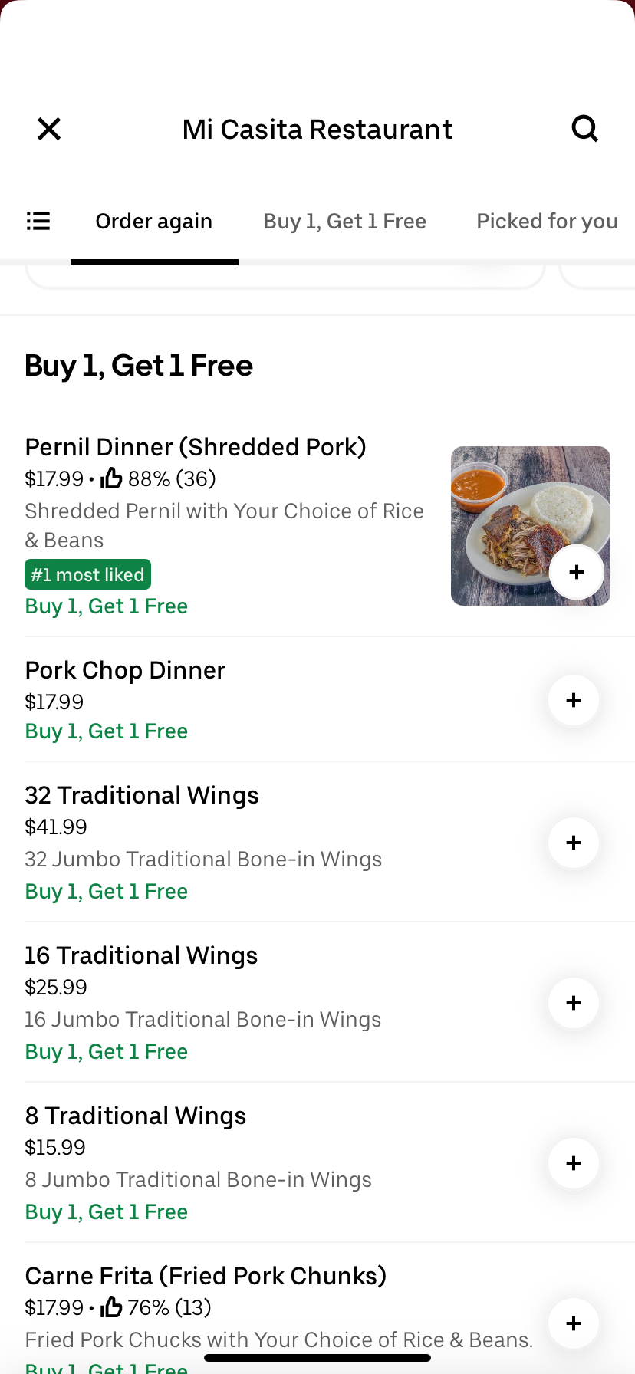Image resolution: width=635 pixels, height=1374 pixels.
Task: Go to the Picked for you tab
Action: (547, 222)
